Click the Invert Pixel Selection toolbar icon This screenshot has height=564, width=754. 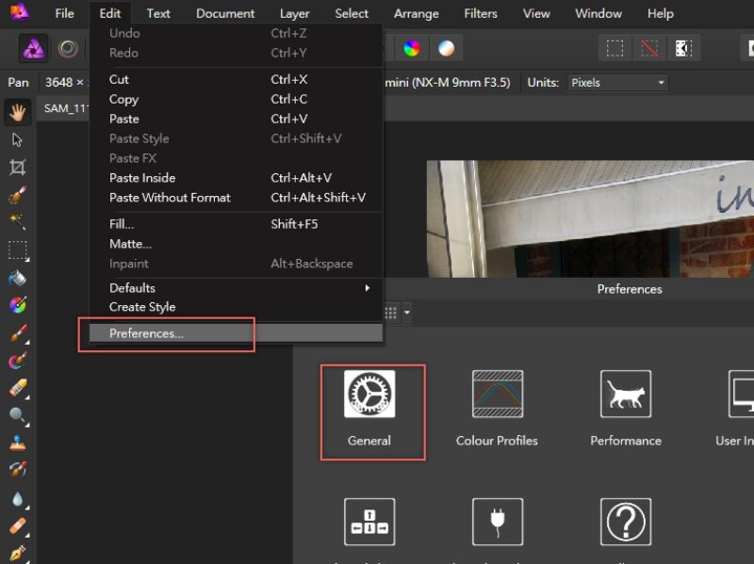(683, 48)
